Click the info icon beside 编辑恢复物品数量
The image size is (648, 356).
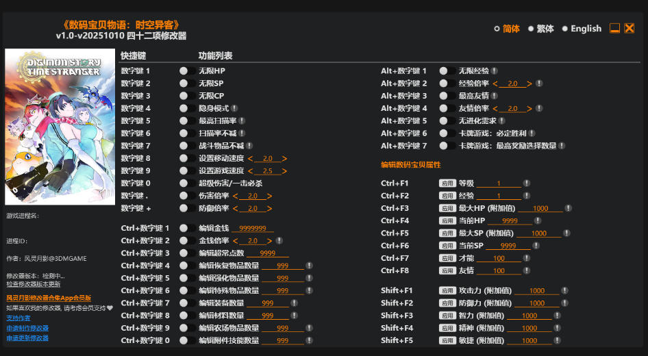(x=309, y=266)
